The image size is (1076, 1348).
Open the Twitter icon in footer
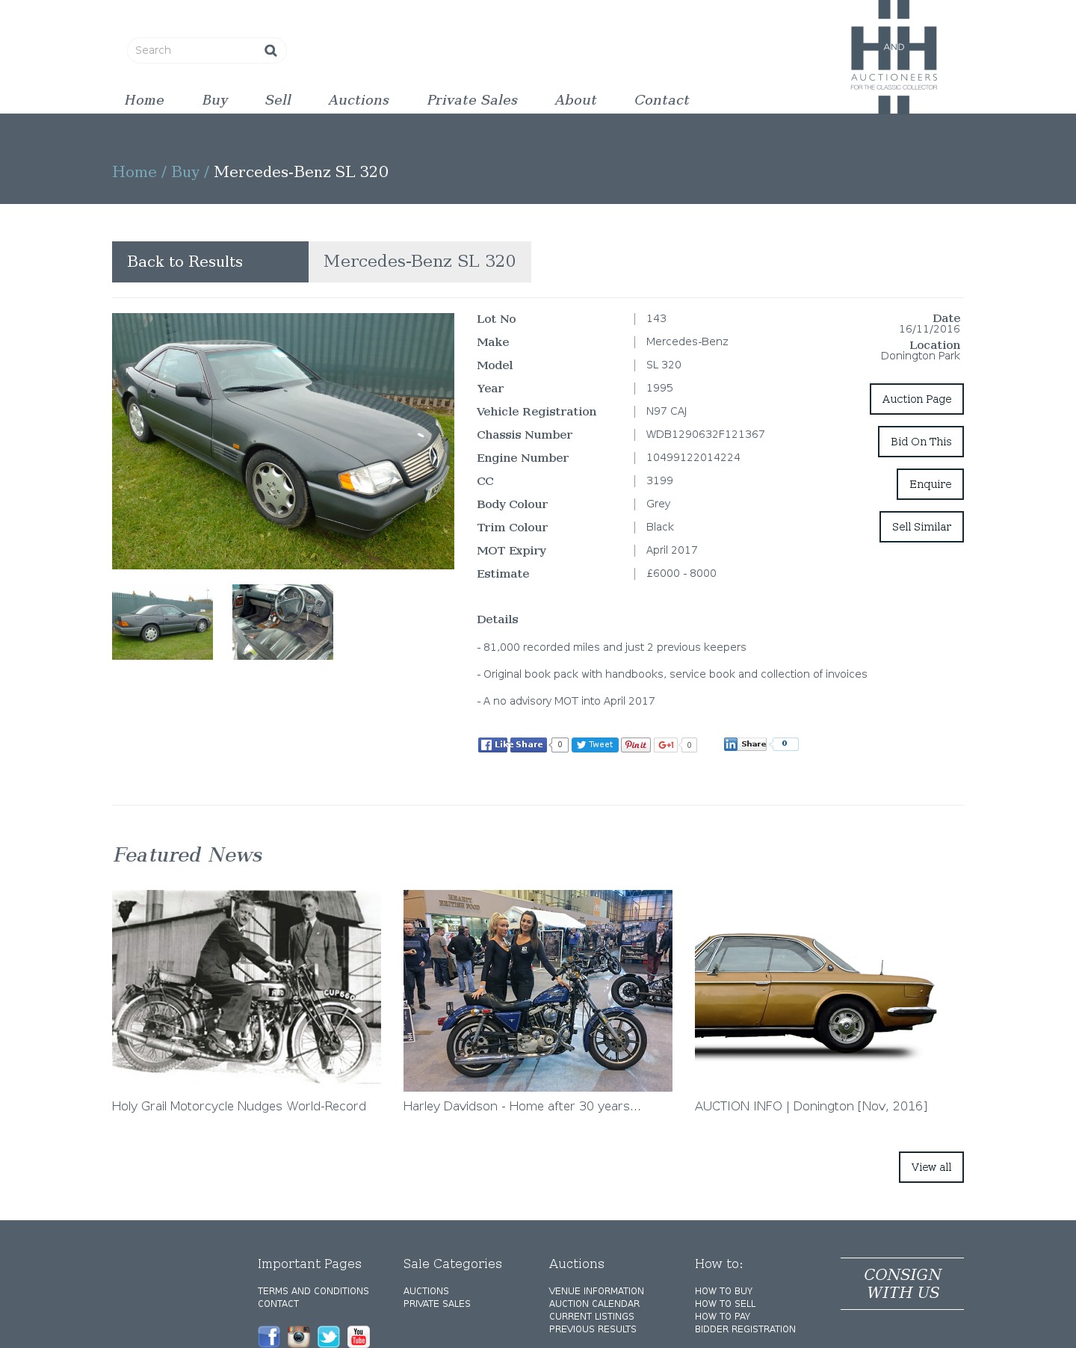point(329,1336)
